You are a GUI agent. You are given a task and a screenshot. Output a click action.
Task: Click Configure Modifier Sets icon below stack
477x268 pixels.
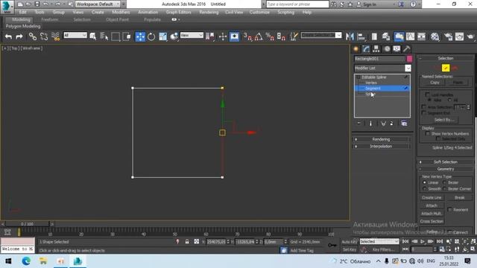pyautogui.click(x=404, y=124)
